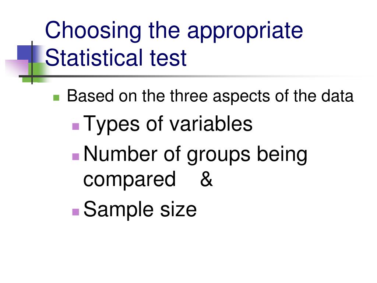Click the slide title 'Choosing the appropriate'
The width and height of the screenshot is (377, 283).
(x=174, y=31)
